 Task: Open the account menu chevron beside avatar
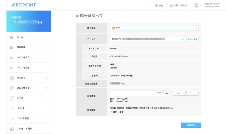201,5
